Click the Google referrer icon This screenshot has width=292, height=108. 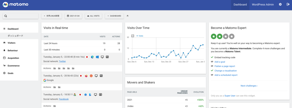pos(45,80)
